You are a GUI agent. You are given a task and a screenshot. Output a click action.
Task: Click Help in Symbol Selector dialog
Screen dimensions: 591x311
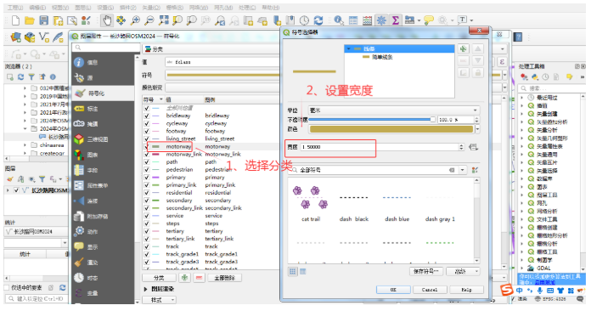466,290
